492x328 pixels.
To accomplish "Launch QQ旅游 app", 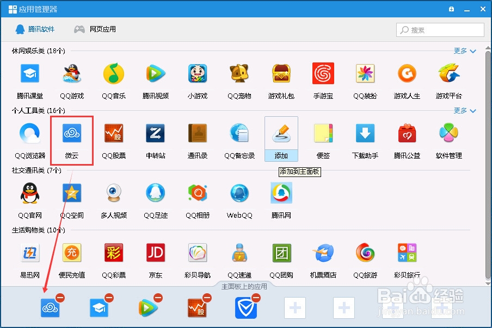I will click(365, 253).
